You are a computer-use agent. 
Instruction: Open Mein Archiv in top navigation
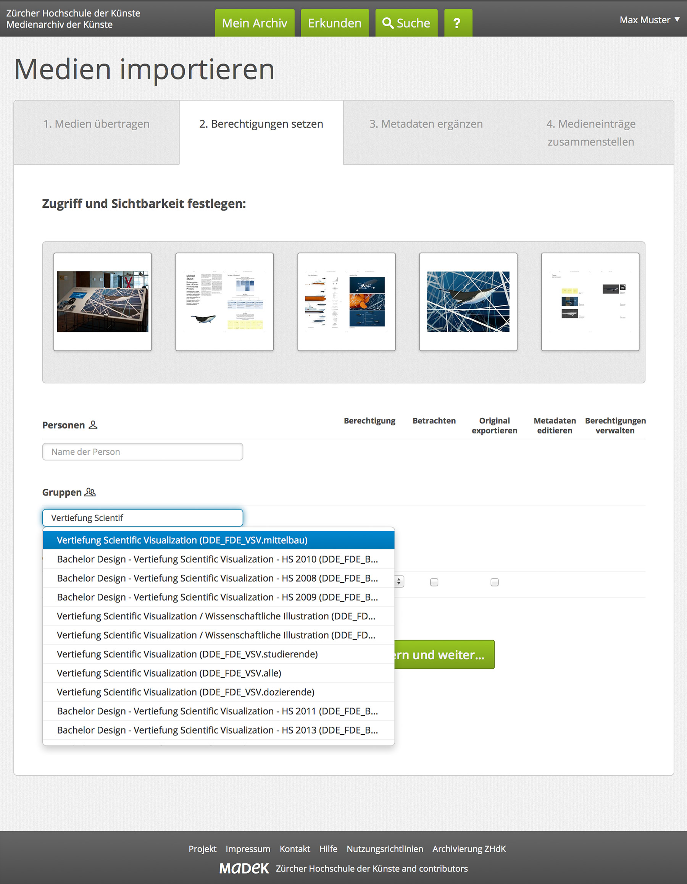[255, 23]
